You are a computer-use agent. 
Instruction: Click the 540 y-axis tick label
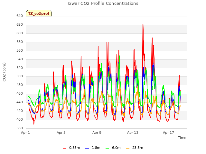tap(20, 59)
